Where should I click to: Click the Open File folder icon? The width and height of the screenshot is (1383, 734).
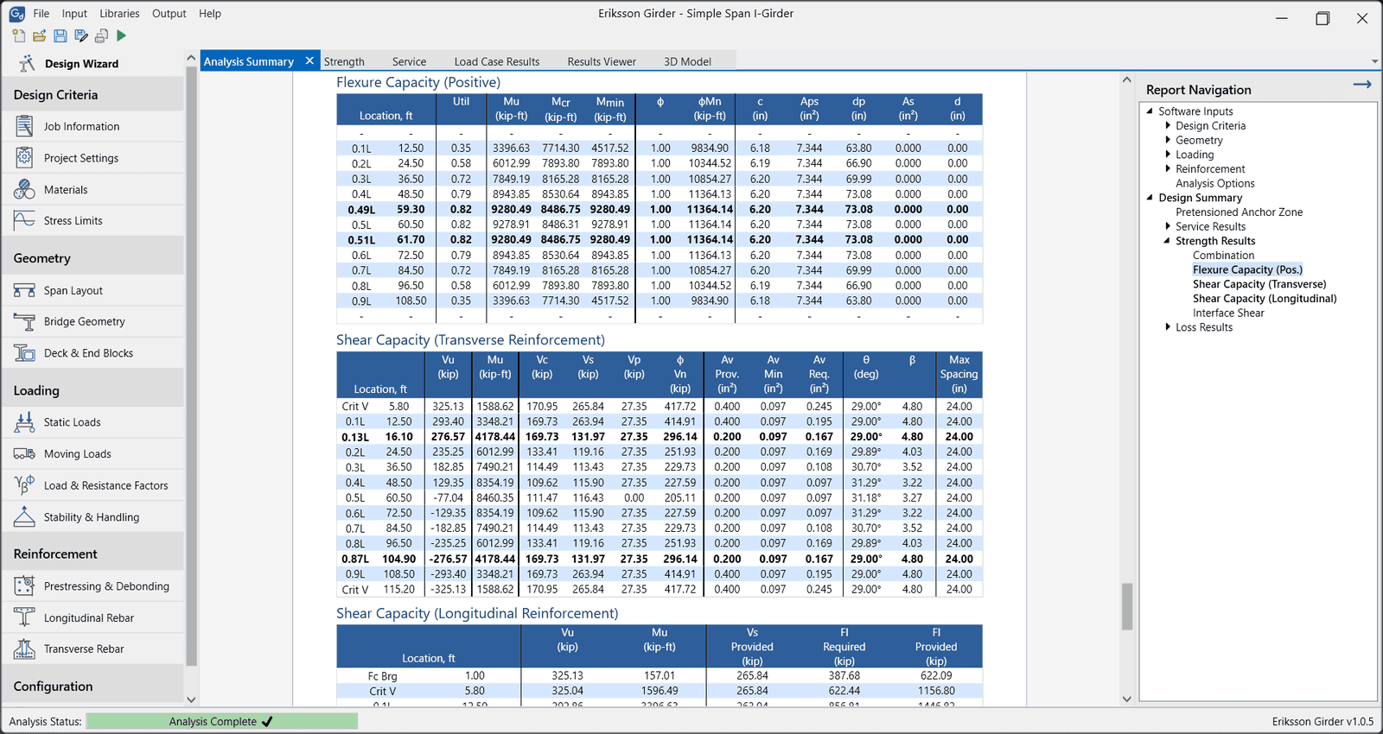pos(39,35)
